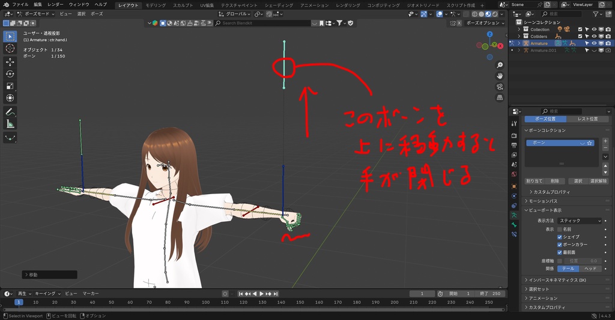This screenshot has height=320, width=615.
Task: Click the 選択解除 button
Action: pos(598,181)
